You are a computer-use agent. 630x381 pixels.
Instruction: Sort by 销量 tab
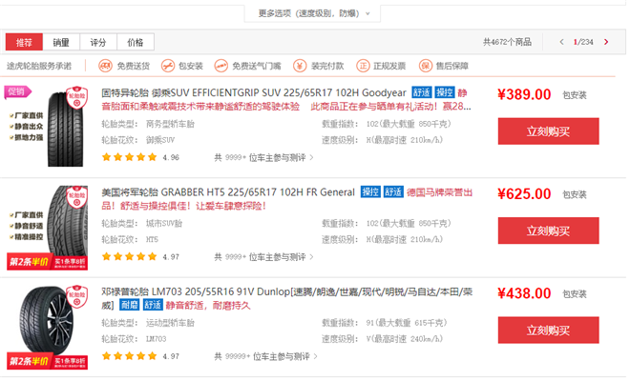click(x=61, y=42)
